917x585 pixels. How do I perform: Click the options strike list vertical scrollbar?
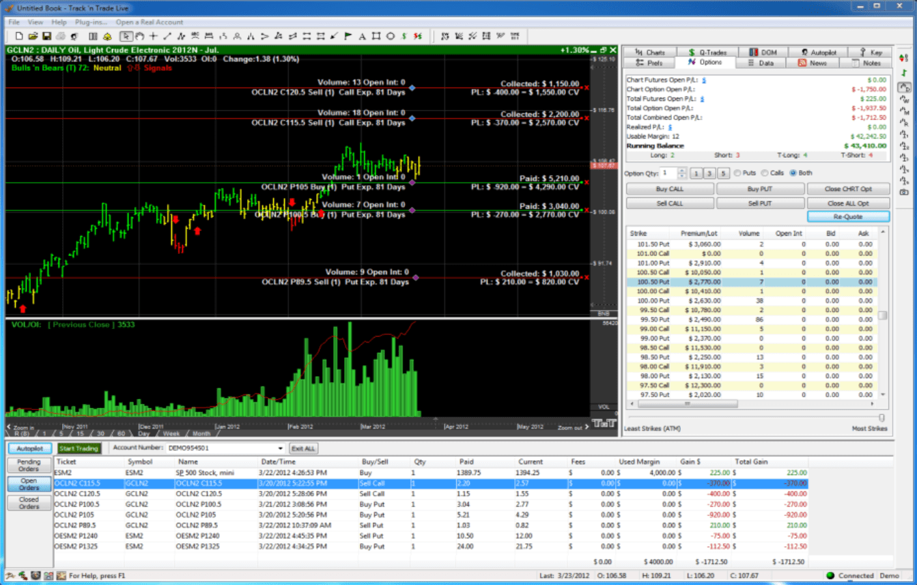(x=883, y=315)
